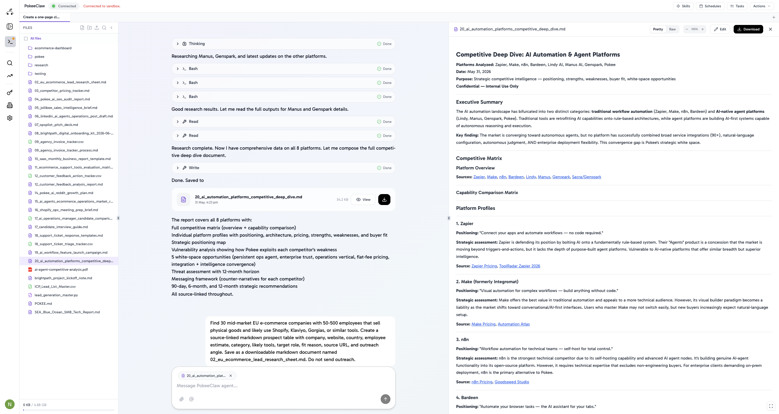Switch preview to Raw mode
The height and width of the screenshot is (414, 779).
[x=672, y=29]
